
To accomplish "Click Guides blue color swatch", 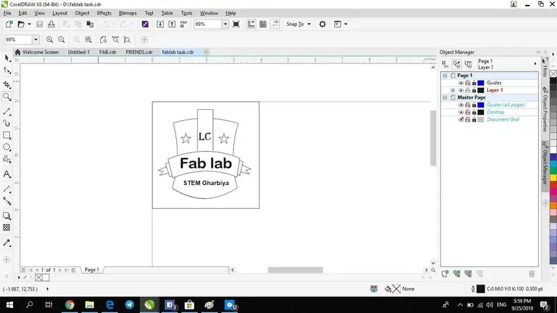I will point(480,83).
